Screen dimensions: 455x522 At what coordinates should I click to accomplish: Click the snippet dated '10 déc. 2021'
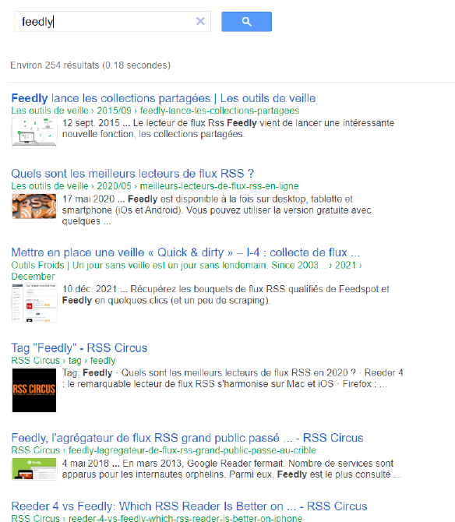pos(226,295)
